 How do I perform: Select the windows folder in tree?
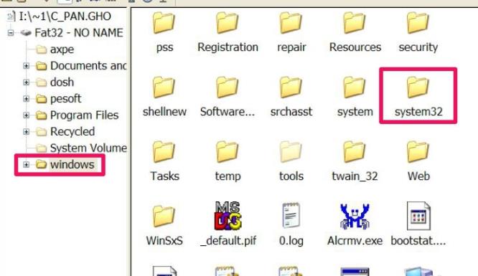coord(72,164)
